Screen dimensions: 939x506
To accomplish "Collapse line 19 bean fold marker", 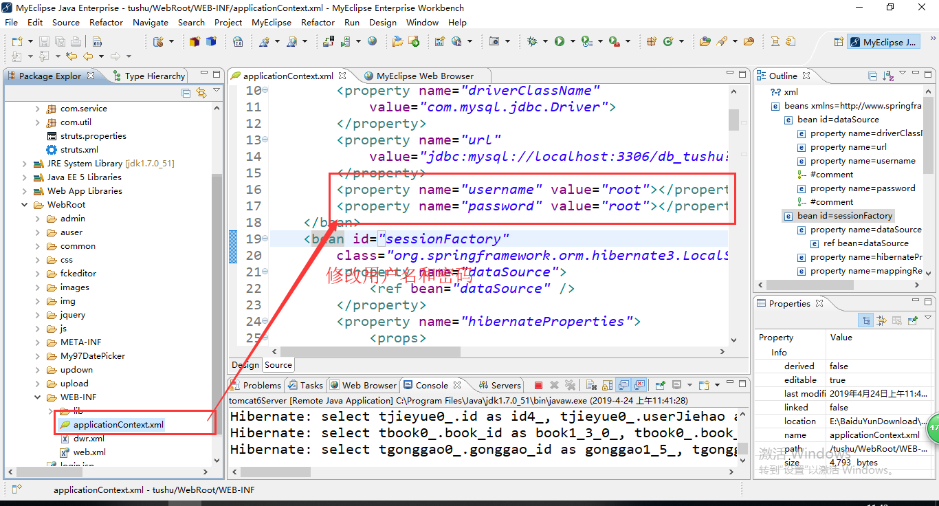I will 265,239.
